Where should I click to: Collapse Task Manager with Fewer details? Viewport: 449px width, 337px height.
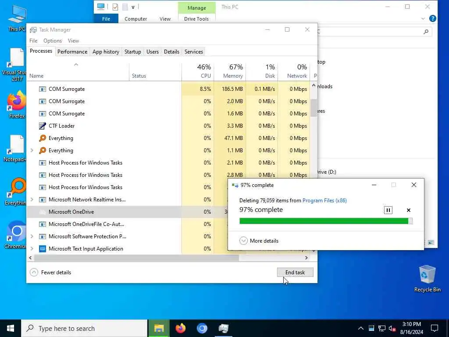click(50, 272)
